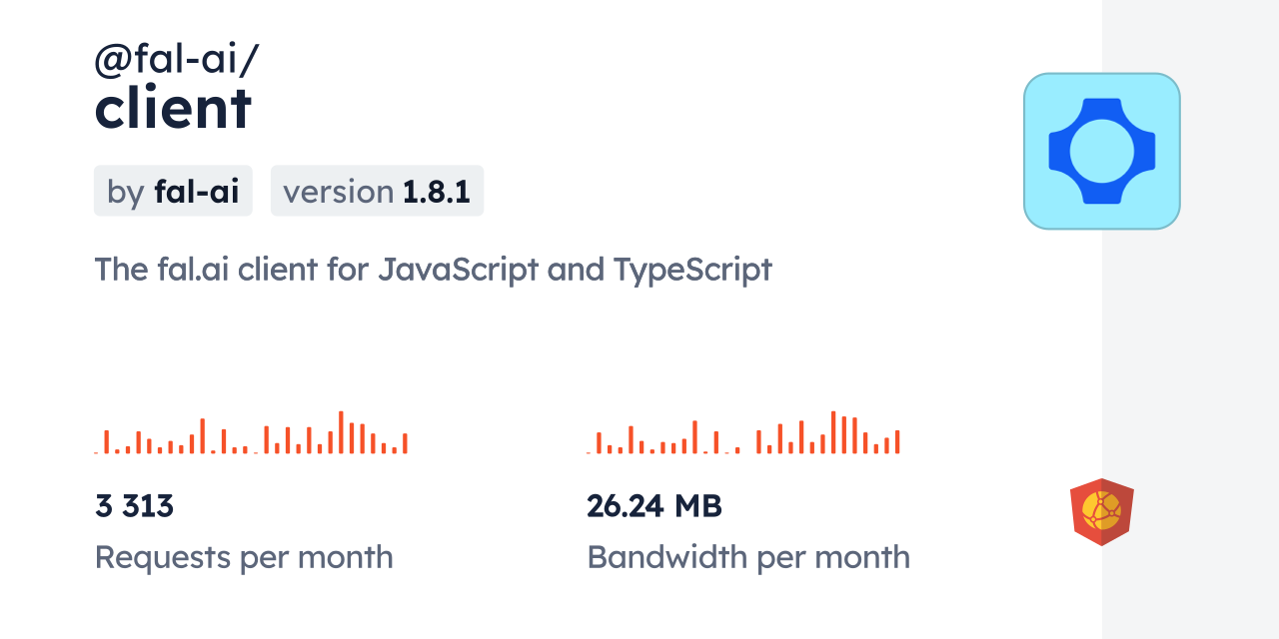Click the orange jsDelivr shield logo
This screenshot has width=1279, height=639.
1101,512
